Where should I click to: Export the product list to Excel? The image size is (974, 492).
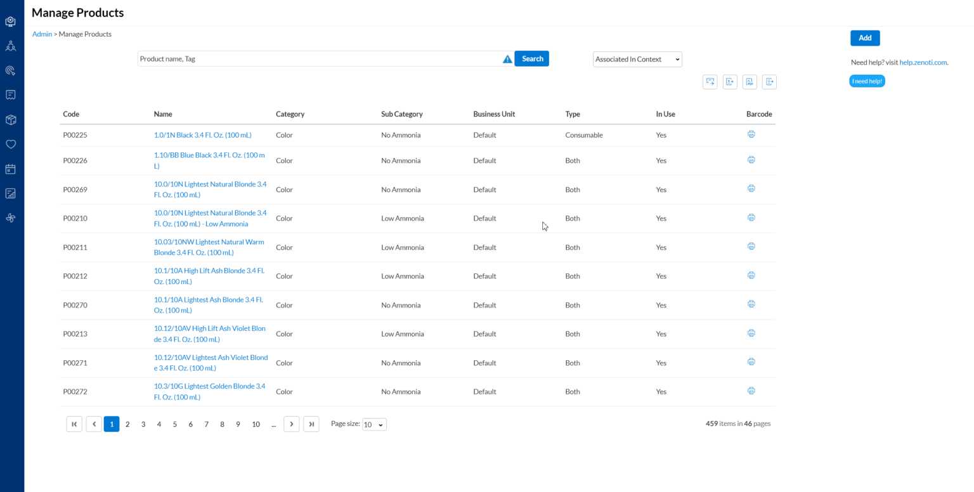pos(730,82)
